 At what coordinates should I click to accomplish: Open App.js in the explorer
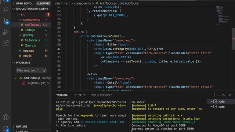(x=27, y=56)
